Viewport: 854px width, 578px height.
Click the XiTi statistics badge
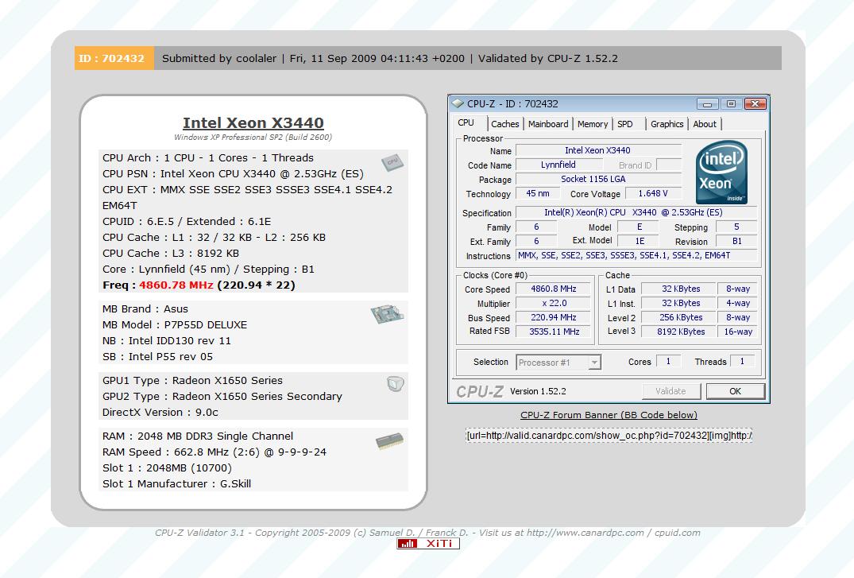click(x=428, y=544)
